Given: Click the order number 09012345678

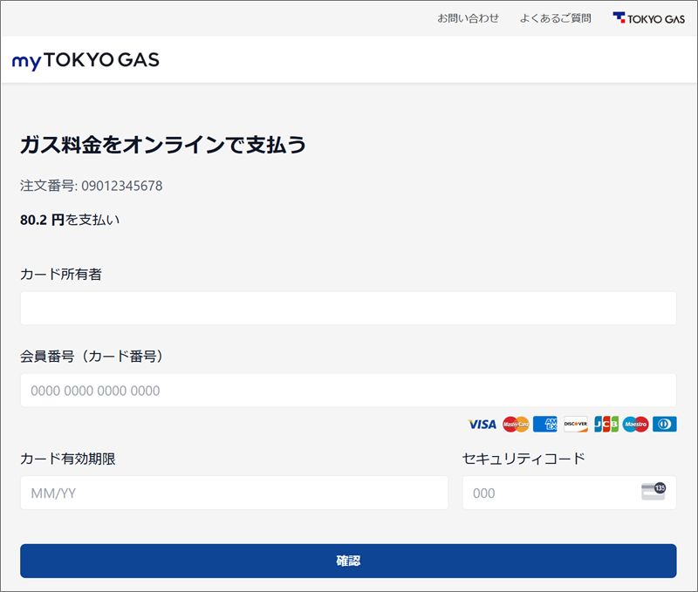Looking at the screenshot, I should (122, 186).
